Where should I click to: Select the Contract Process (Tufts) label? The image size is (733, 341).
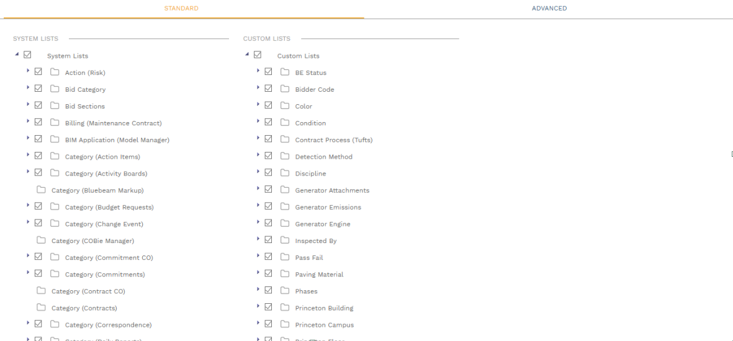[333, 140]
